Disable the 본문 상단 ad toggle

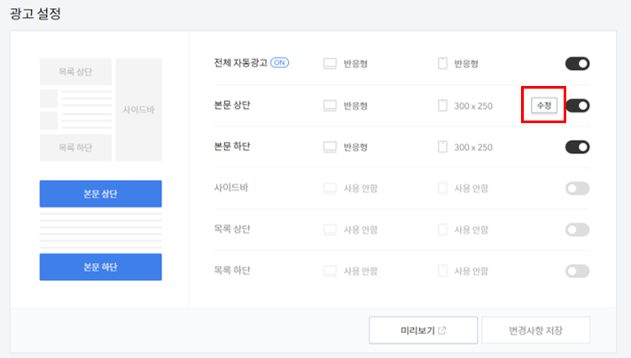[578, 105]
